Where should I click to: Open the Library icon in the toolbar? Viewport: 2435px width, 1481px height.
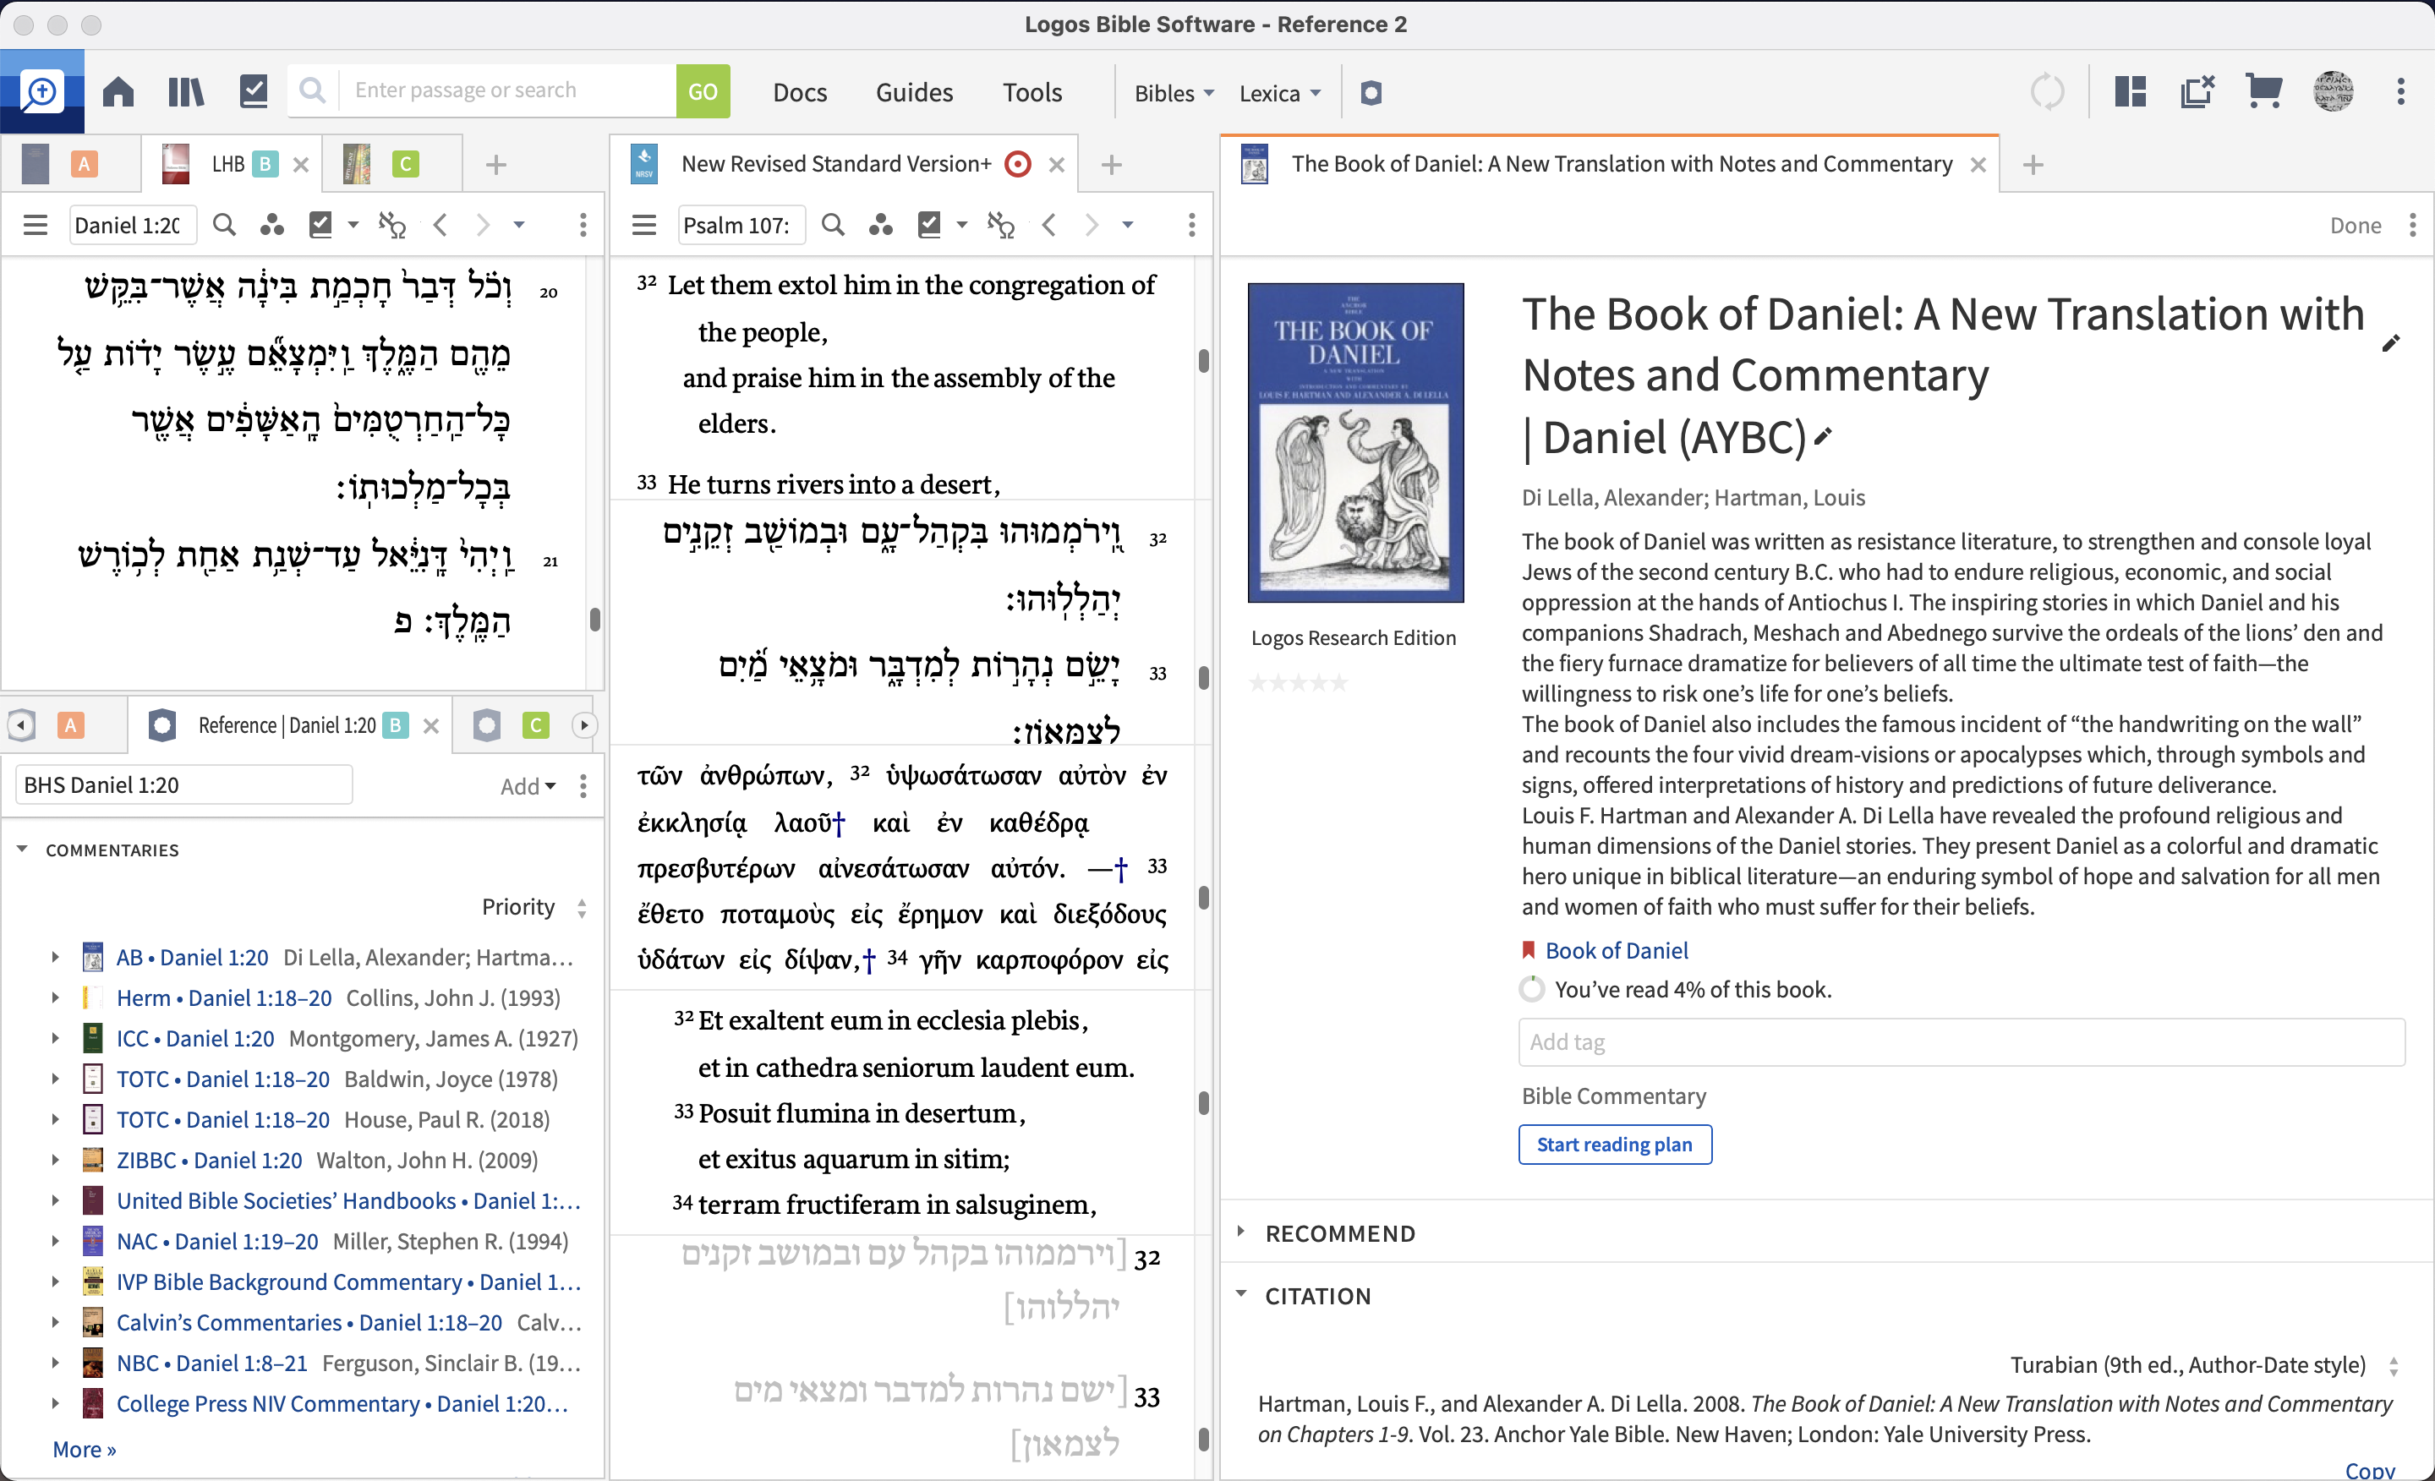[186, 92]
